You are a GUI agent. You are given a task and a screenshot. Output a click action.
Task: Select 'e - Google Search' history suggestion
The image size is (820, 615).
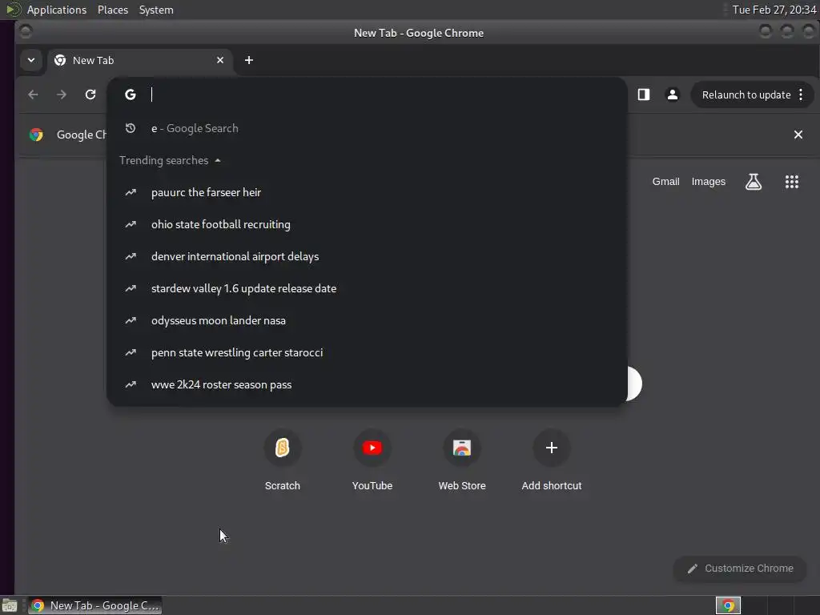click(x=367, y=128)
